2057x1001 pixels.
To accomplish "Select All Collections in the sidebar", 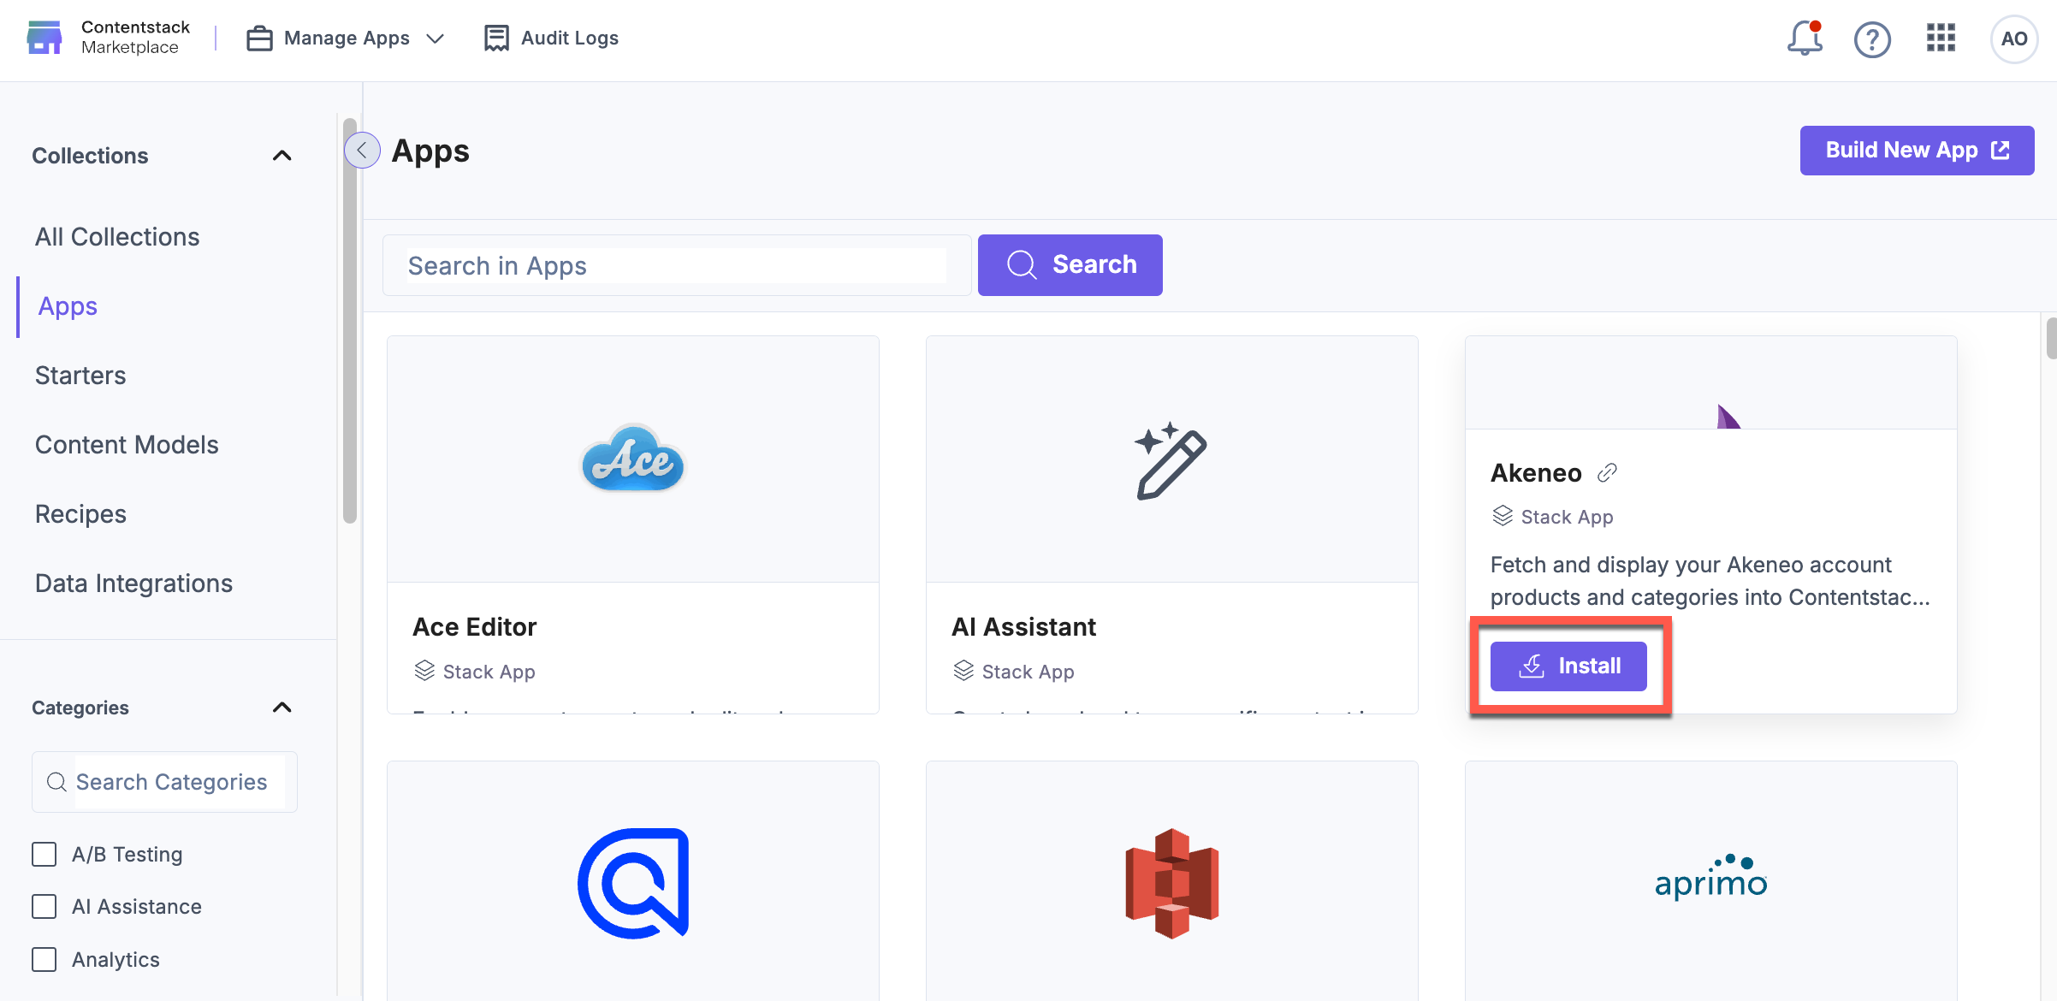I will coord(117,237).
